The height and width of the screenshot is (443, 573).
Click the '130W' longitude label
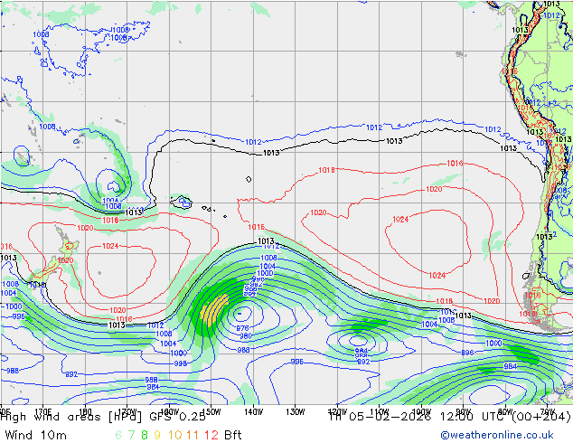[x=296, y=412]
